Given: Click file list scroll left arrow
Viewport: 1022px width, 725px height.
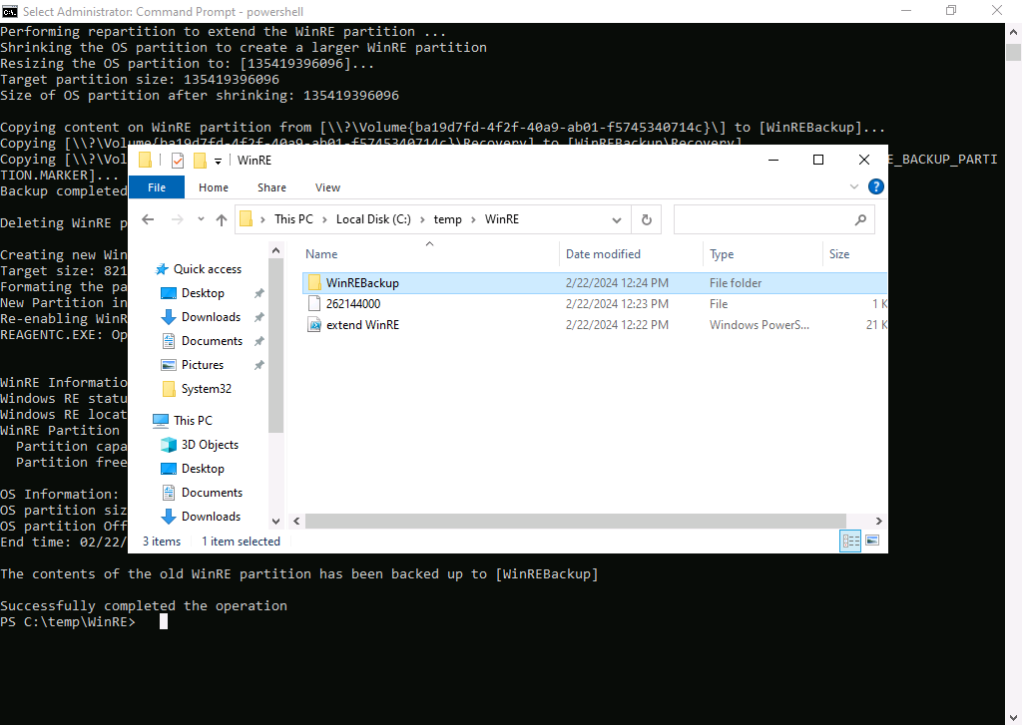Looking at the screenshot, I should (296, 522).
